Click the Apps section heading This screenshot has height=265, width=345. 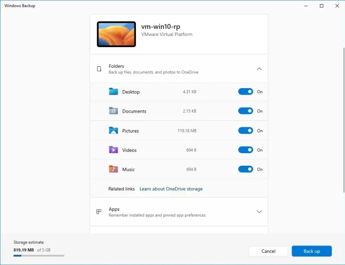pyautogui.click(x=114, y=209)
